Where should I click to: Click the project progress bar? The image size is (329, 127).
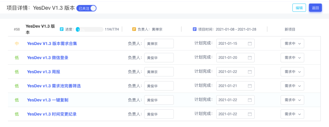tap(90, 29)
